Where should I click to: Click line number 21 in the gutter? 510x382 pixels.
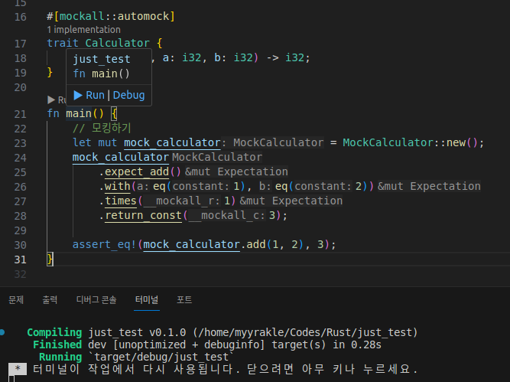(20, 113)
